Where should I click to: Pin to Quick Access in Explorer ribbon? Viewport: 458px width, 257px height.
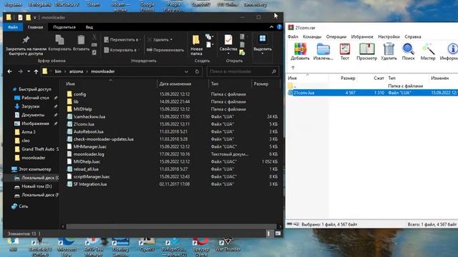[26, 46]
